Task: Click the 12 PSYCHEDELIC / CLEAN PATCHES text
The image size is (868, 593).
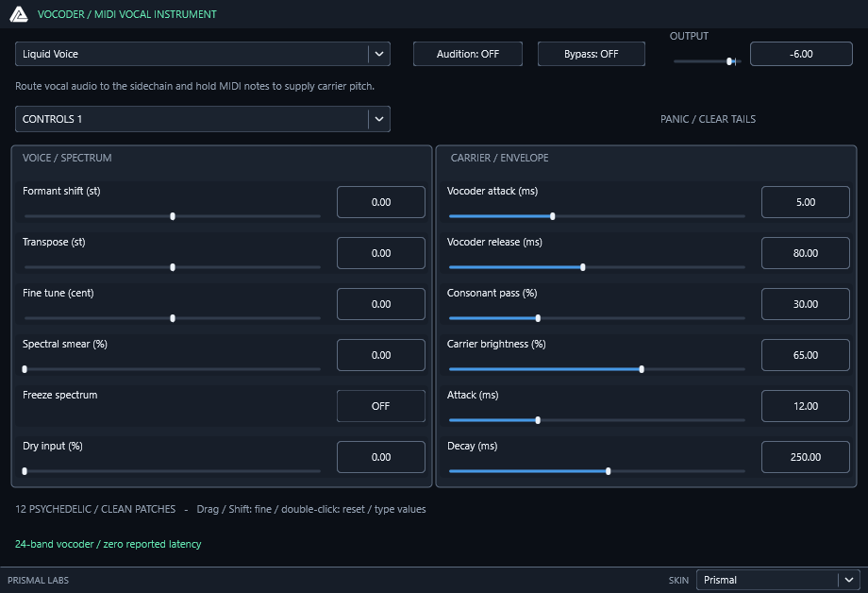Action: pyautogui.click(x=95, y=509)
